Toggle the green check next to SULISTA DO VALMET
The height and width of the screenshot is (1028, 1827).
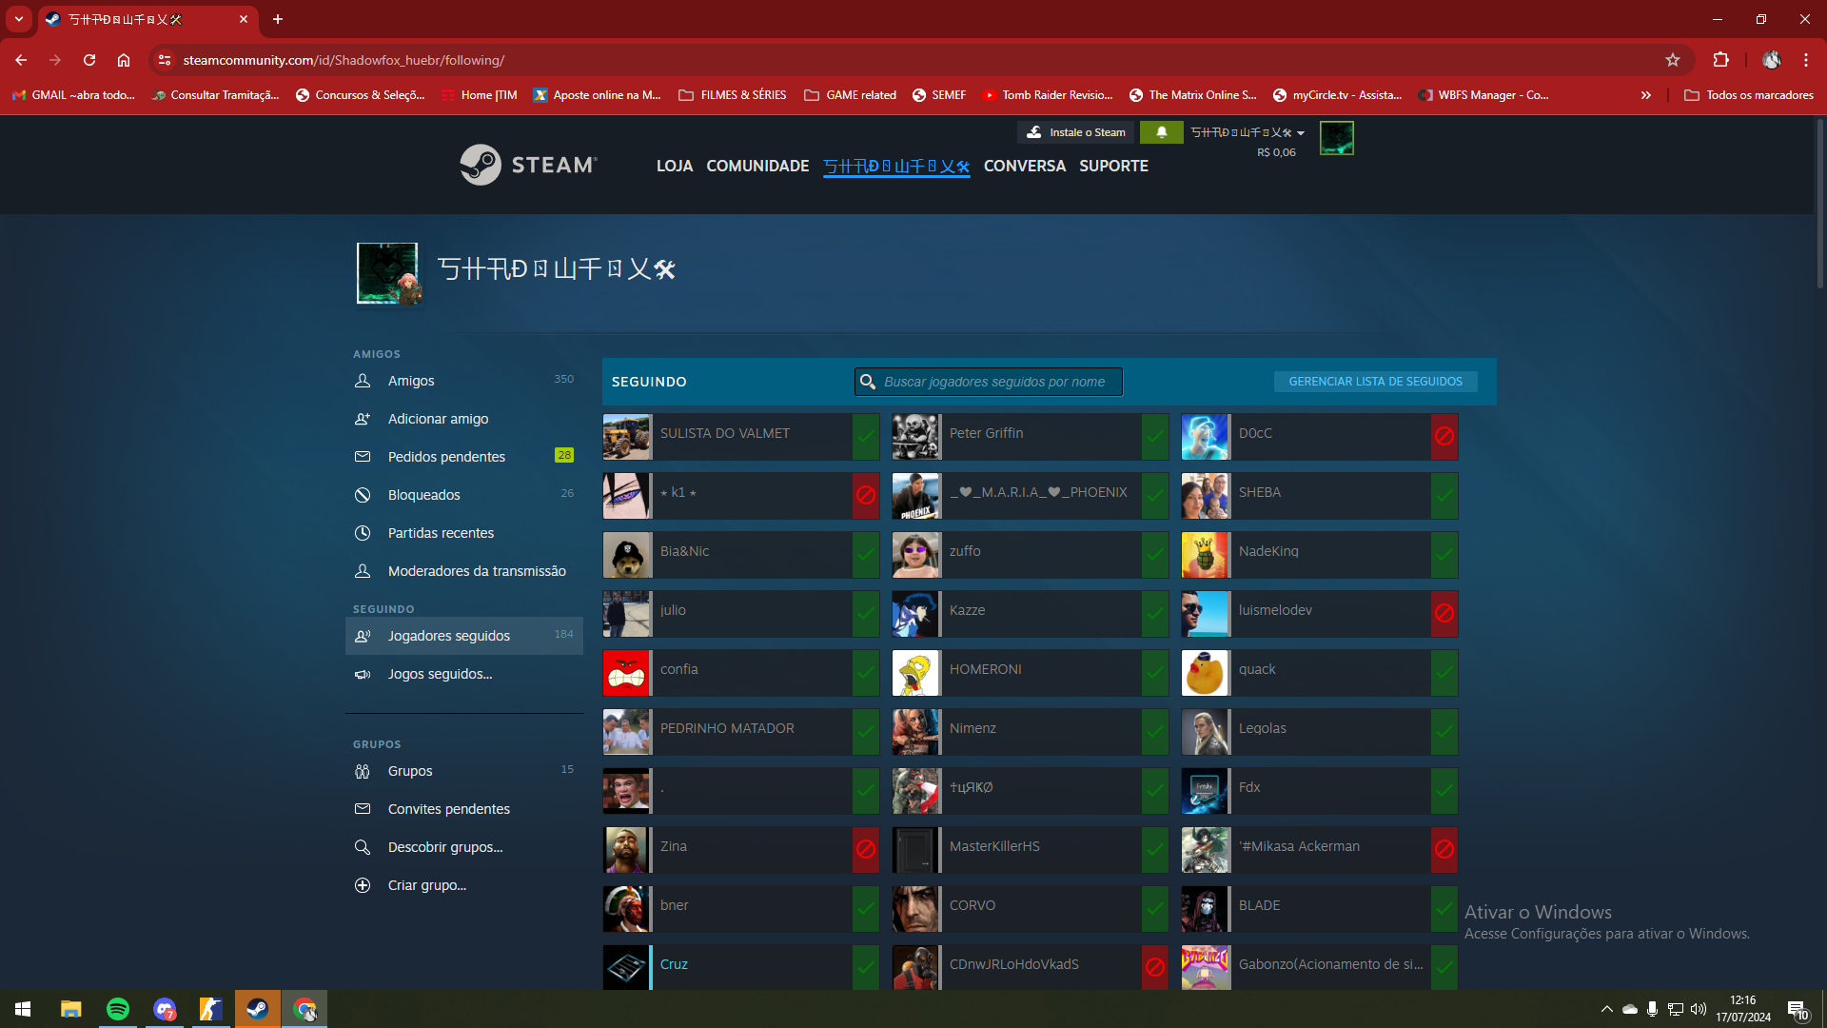tap(866, 437)
